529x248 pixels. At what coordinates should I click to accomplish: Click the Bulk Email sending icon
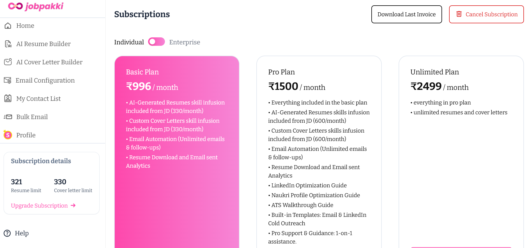coord(8,117)
